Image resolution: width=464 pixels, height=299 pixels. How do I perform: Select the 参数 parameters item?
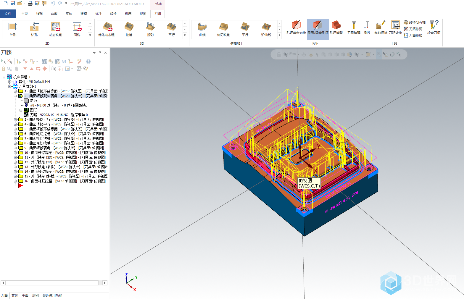[x=31, y=101]
